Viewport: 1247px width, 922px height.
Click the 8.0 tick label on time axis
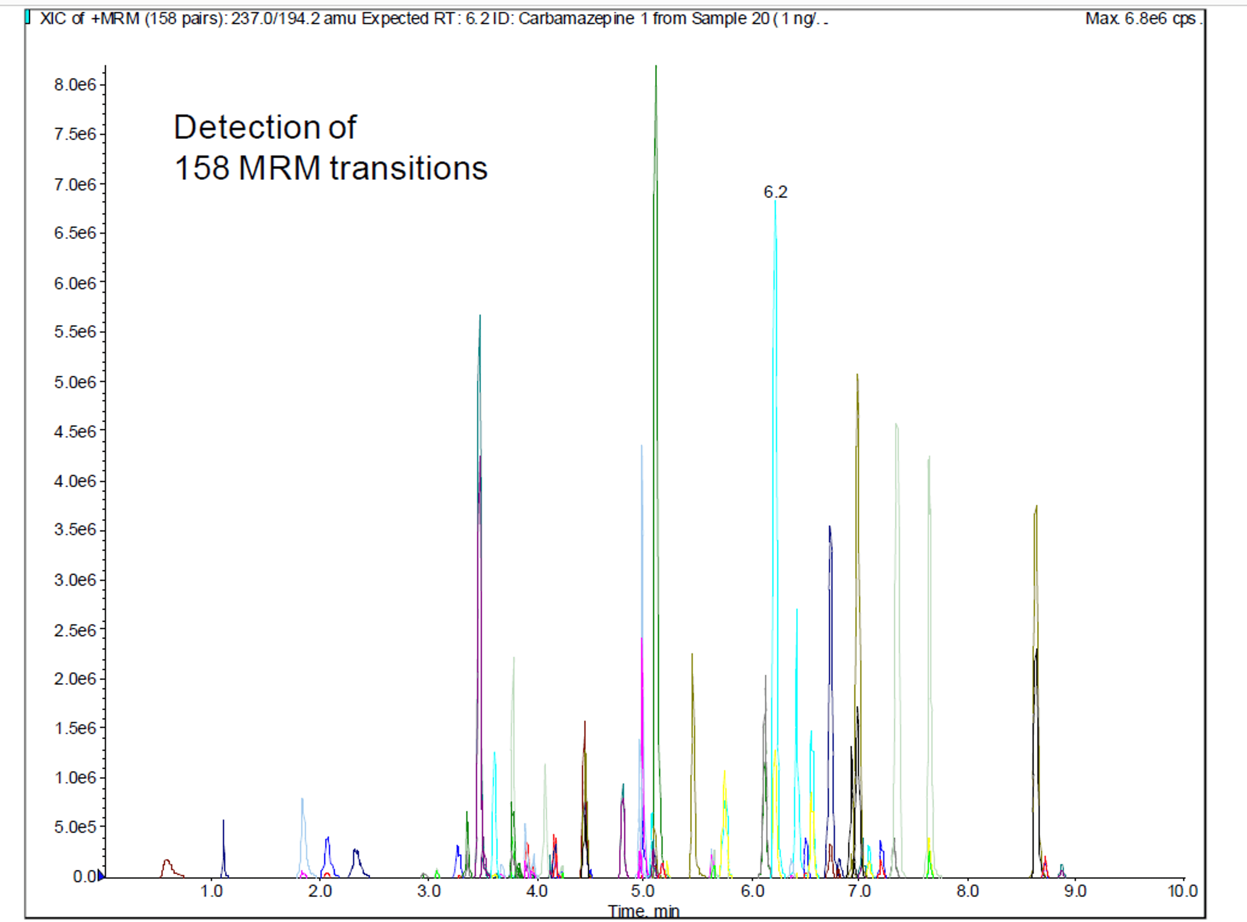point(967,891)
